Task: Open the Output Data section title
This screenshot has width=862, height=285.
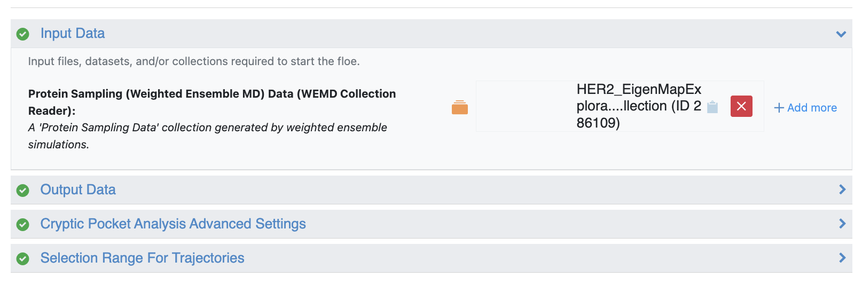Action: (x=78, y=190)
